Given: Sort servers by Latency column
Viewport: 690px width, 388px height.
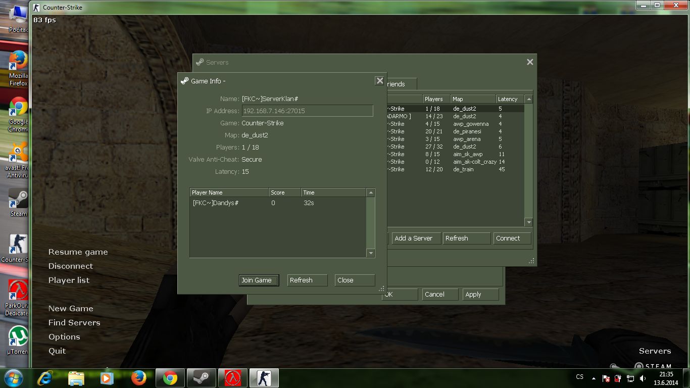Looking at the screenshot, I should point(510,99).
